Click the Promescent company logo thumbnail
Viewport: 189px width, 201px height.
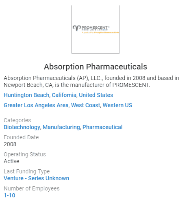(x=96, y=29)
